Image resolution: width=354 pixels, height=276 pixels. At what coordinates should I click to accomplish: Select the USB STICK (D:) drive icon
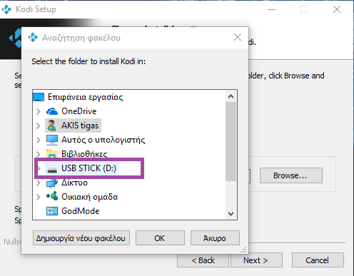point(52,170)
